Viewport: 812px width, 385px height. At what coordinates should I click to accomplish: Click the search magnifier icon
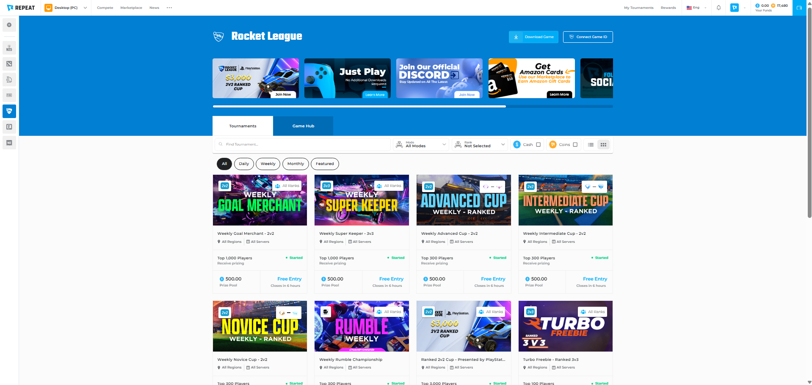[221, 144]
